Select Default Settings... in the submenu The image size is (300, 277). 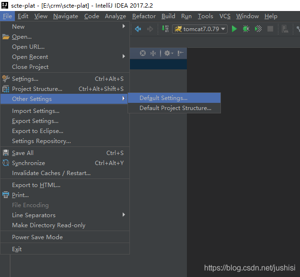coord(174,98)
